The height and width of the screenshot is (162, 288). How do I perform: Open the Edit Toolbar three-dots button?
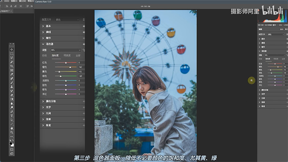click(x=12, y=136)
